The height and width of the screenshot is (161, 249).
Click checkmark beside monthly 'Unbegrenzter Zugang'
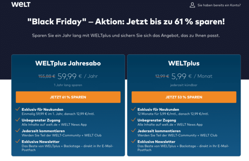coord(133,120)
